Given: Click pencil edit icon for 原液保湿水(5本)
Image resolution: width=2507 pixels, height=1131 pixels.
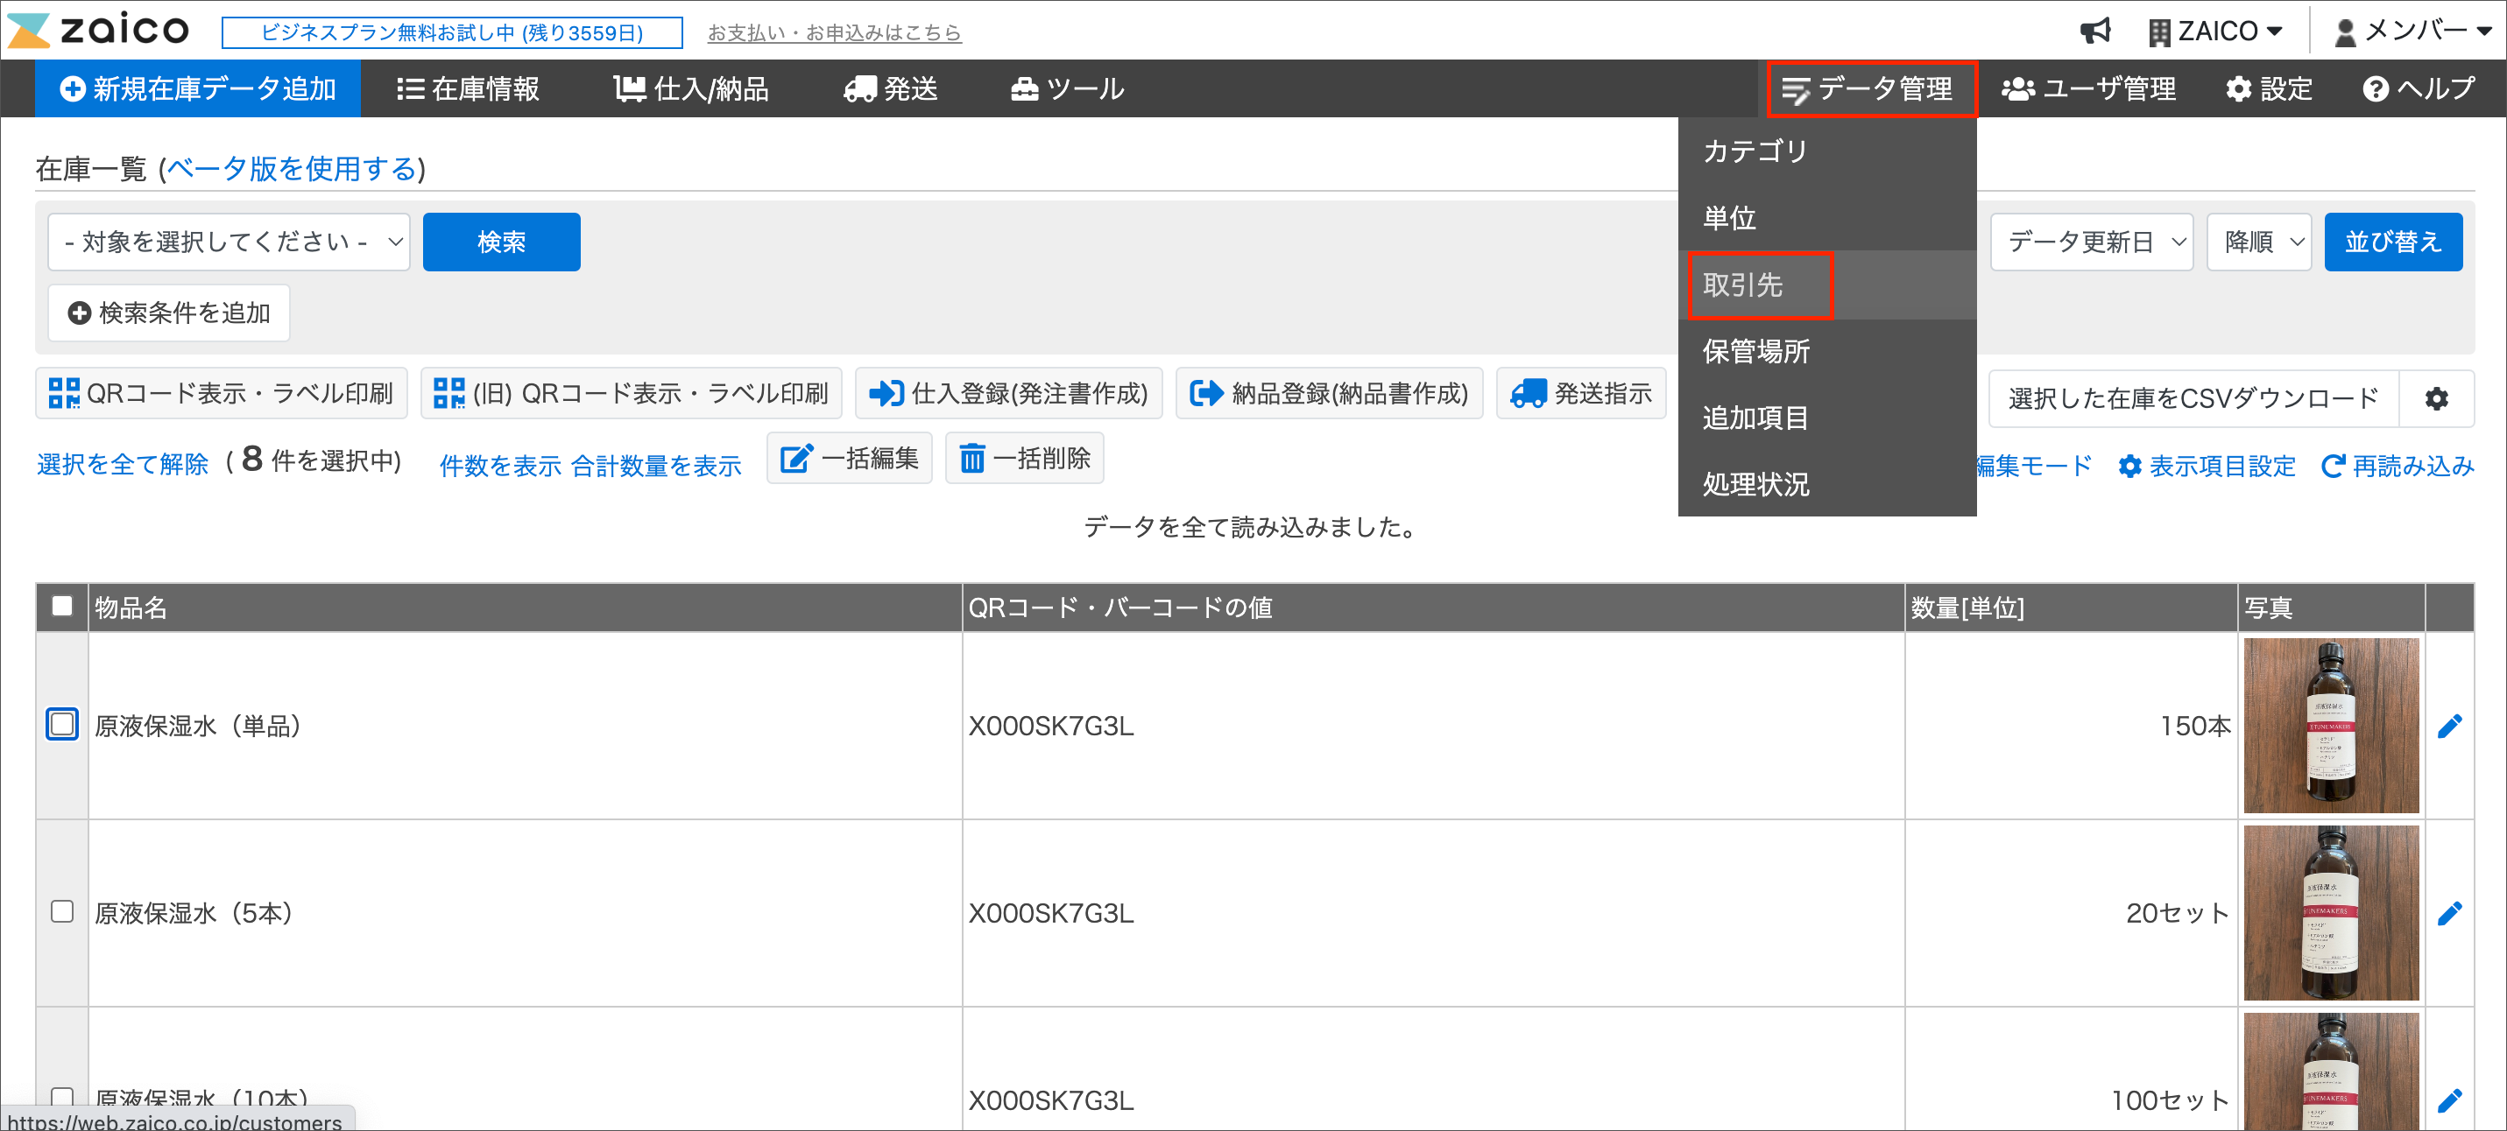Looking at the screenshot, I should click(2448, 912).
